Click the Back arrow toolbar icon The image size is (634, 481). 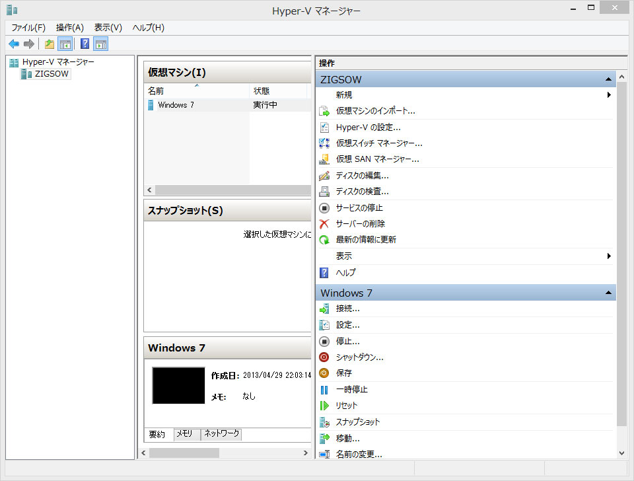pos(14,44)
